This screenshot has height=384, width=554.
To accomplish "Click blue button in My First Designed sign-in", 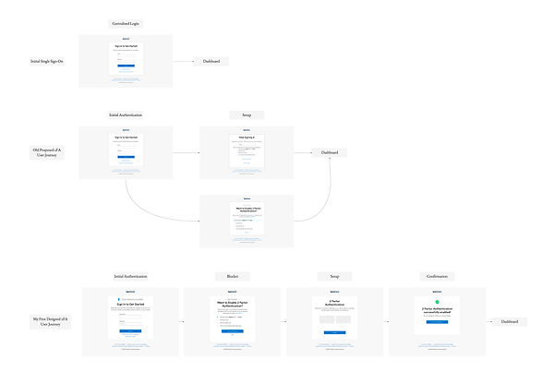I will [130, 331].
